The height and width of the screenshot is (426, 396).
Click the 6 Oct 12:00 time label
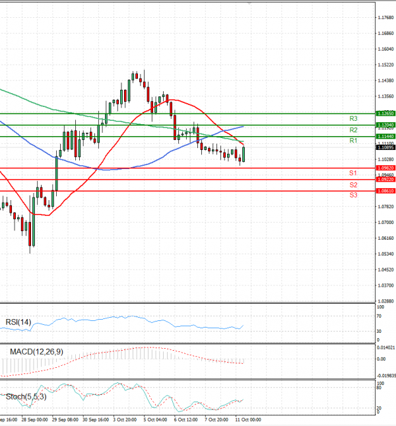click(186, 420)
